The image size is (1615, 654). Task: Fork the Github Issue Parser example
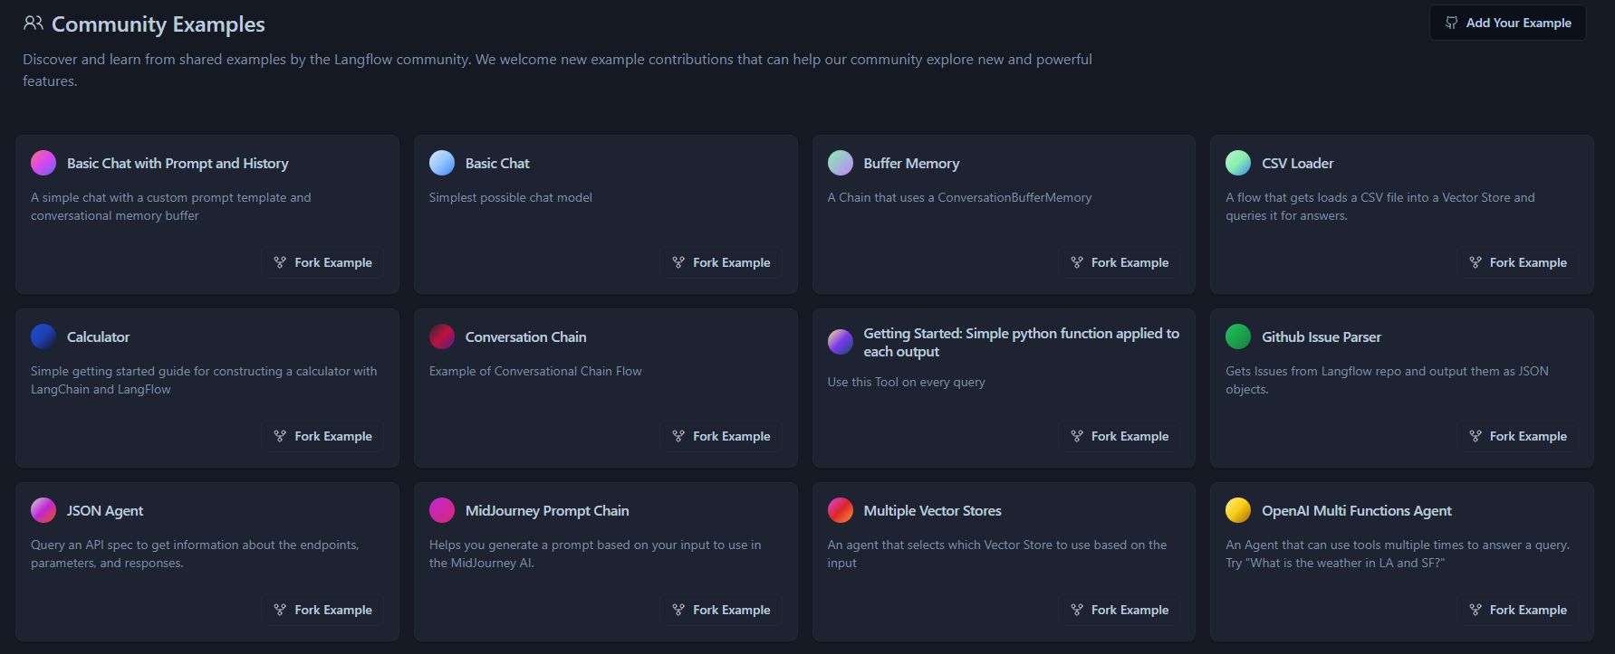tap(1518, 436)
